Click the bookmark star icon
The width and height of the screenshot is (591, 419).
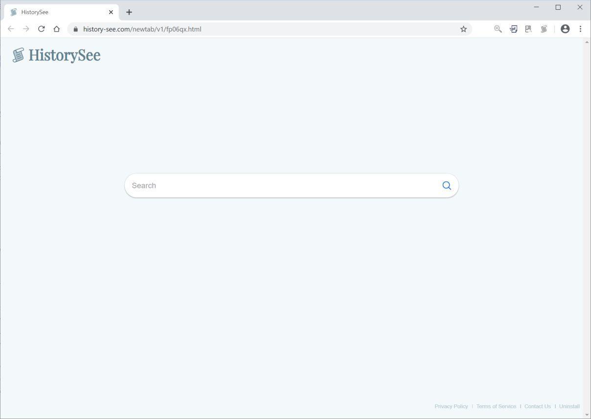(x=463, y=29)
